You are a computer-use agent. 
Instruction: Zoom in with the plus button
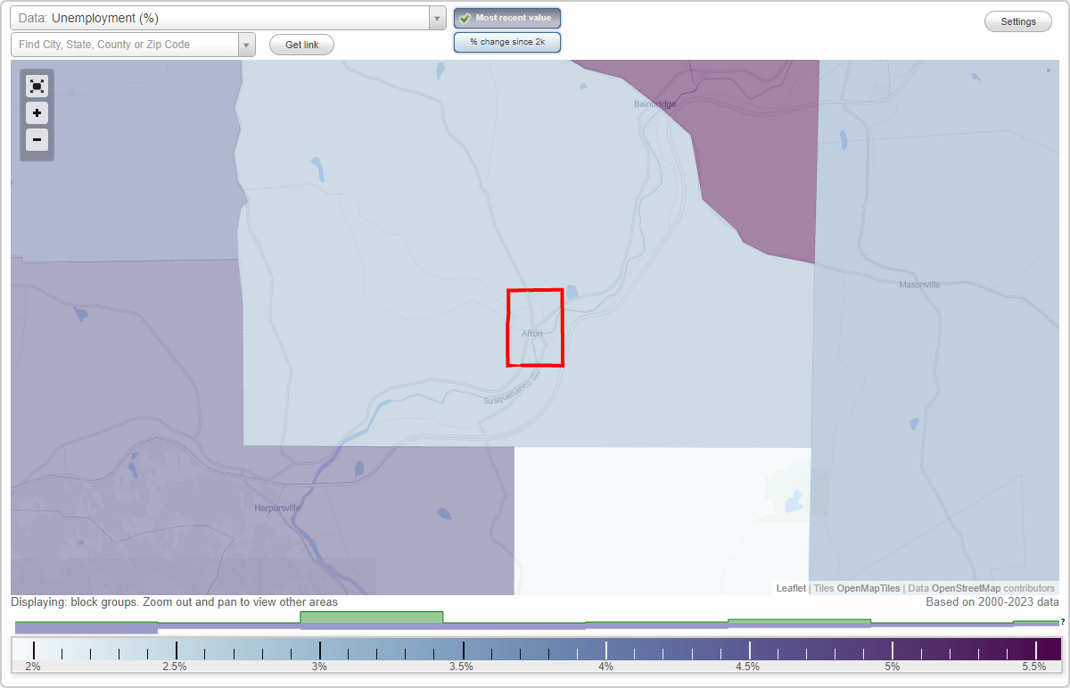[37, 112]
